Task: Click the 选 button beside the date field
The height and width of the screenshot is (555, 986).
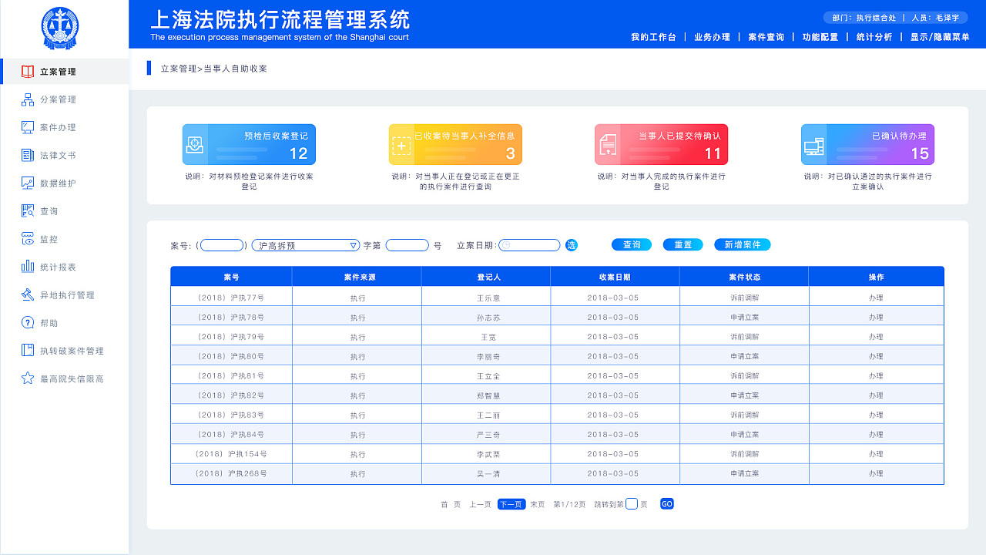Action: click(571, 244)
